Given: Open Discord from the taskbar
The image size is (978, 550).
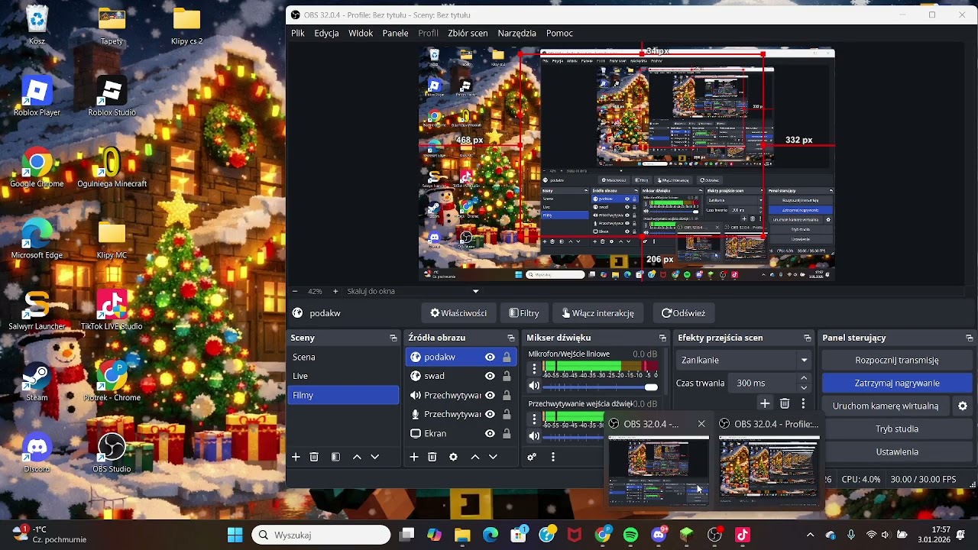Looking at the screenshot, I should [x=659, y=535].
